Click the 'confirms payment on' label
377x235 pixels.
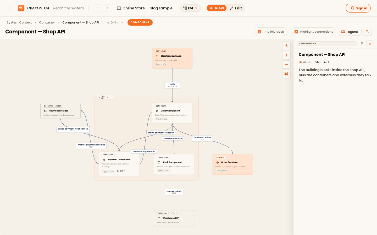[144, 151]
